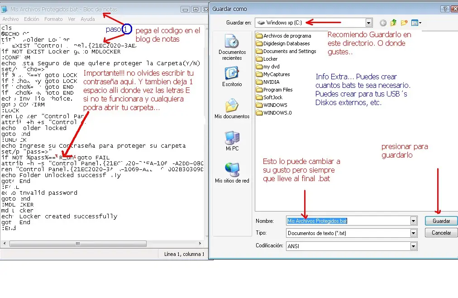Expand the Tipo file type dropdown
The height and width of the screenshot is (298, 458).
click(x=413, y=233)
